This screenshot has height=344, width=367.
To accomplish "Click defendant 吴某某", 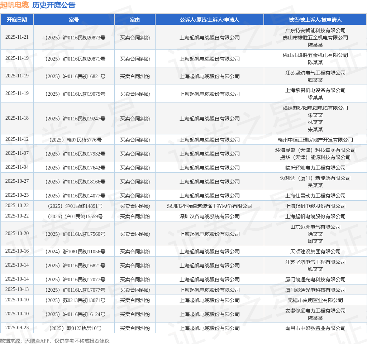I will point(315,185).
